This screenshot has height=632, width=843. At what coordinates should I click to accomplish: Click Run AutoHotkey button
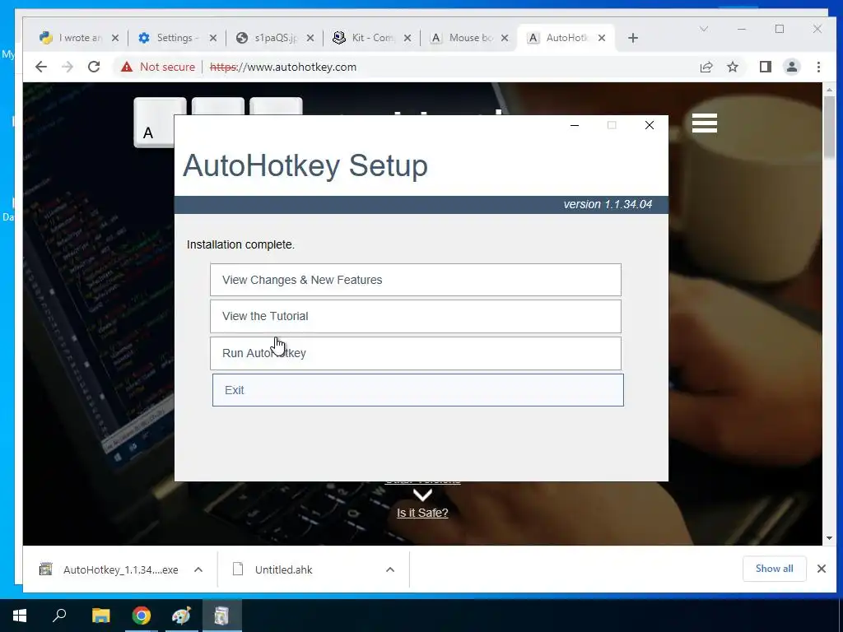415,353
